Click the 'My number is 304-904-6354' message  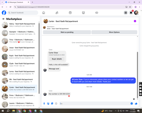[x=59, y=94]
